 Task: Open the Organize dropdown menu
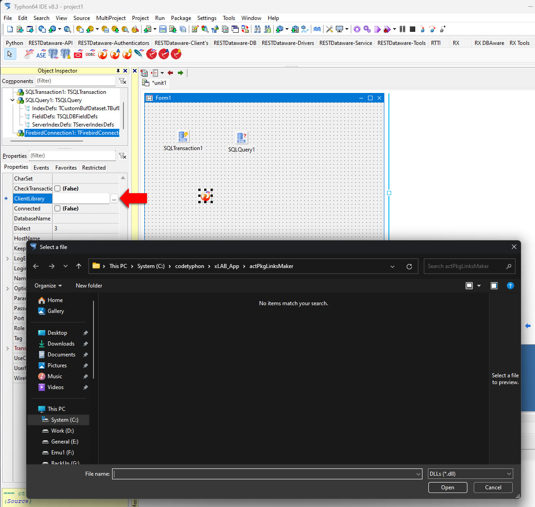click(x=48, y=286)
